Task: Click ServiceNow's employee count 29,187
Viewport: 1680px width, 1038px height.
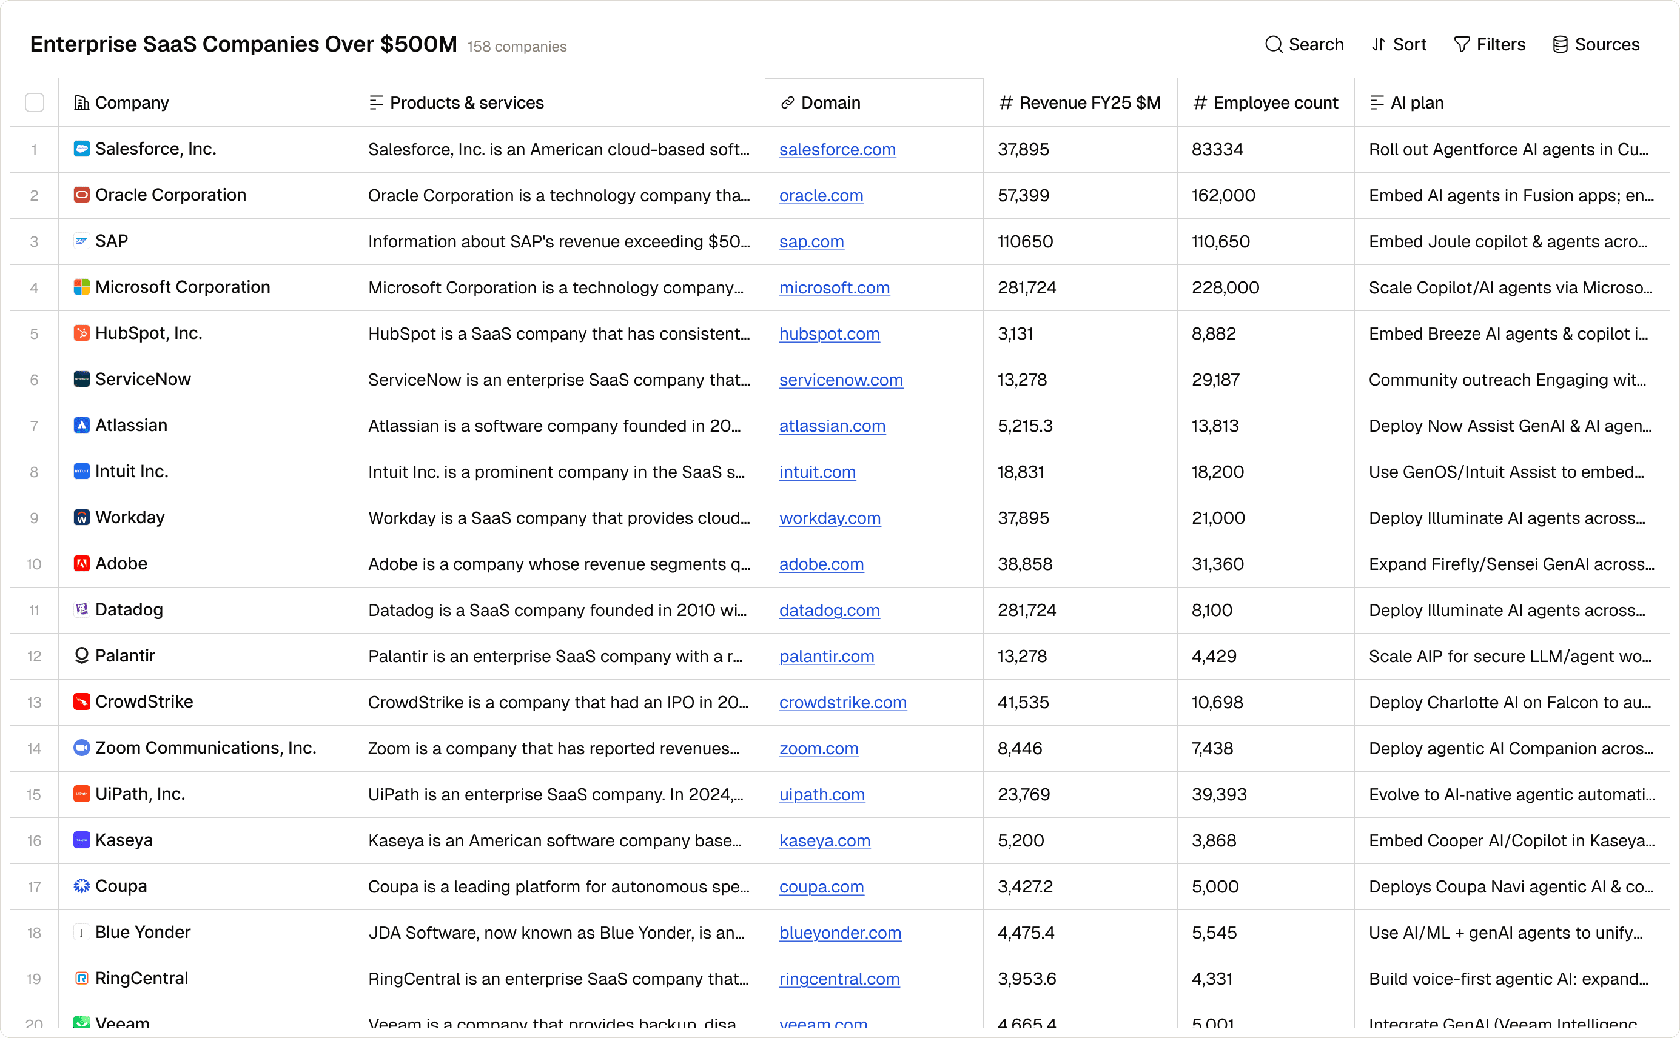Action: click(1215, 379)
